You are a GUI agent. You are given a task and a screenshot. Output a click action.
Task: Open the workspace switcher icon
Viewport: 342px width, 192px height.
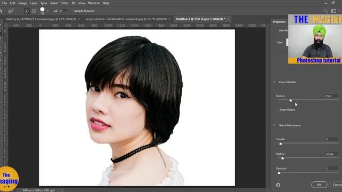[333, 11]
